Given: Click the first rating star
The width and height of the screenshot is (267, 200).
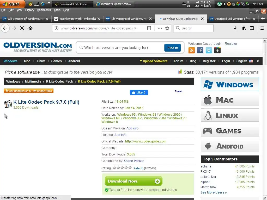Looking at the screenshot, I should [x=114, y=167].
